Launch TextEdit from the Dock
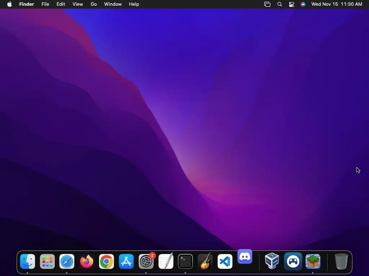369x276 pixels. pyautogui.click(x=166, y=261)
